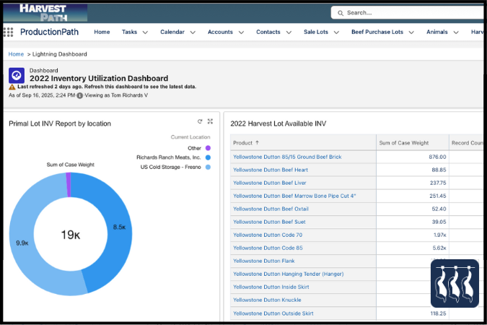Open the Beef Marrow Bone Pipe Cut link
This screenshot has width=487, height=325.
294,196
